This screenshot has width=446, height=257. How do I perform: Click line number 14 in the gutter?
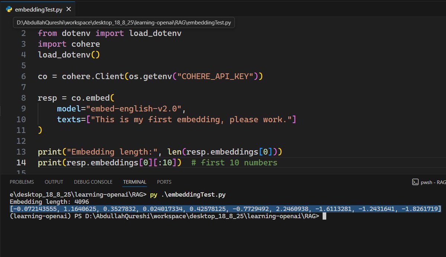pos(22,163)
